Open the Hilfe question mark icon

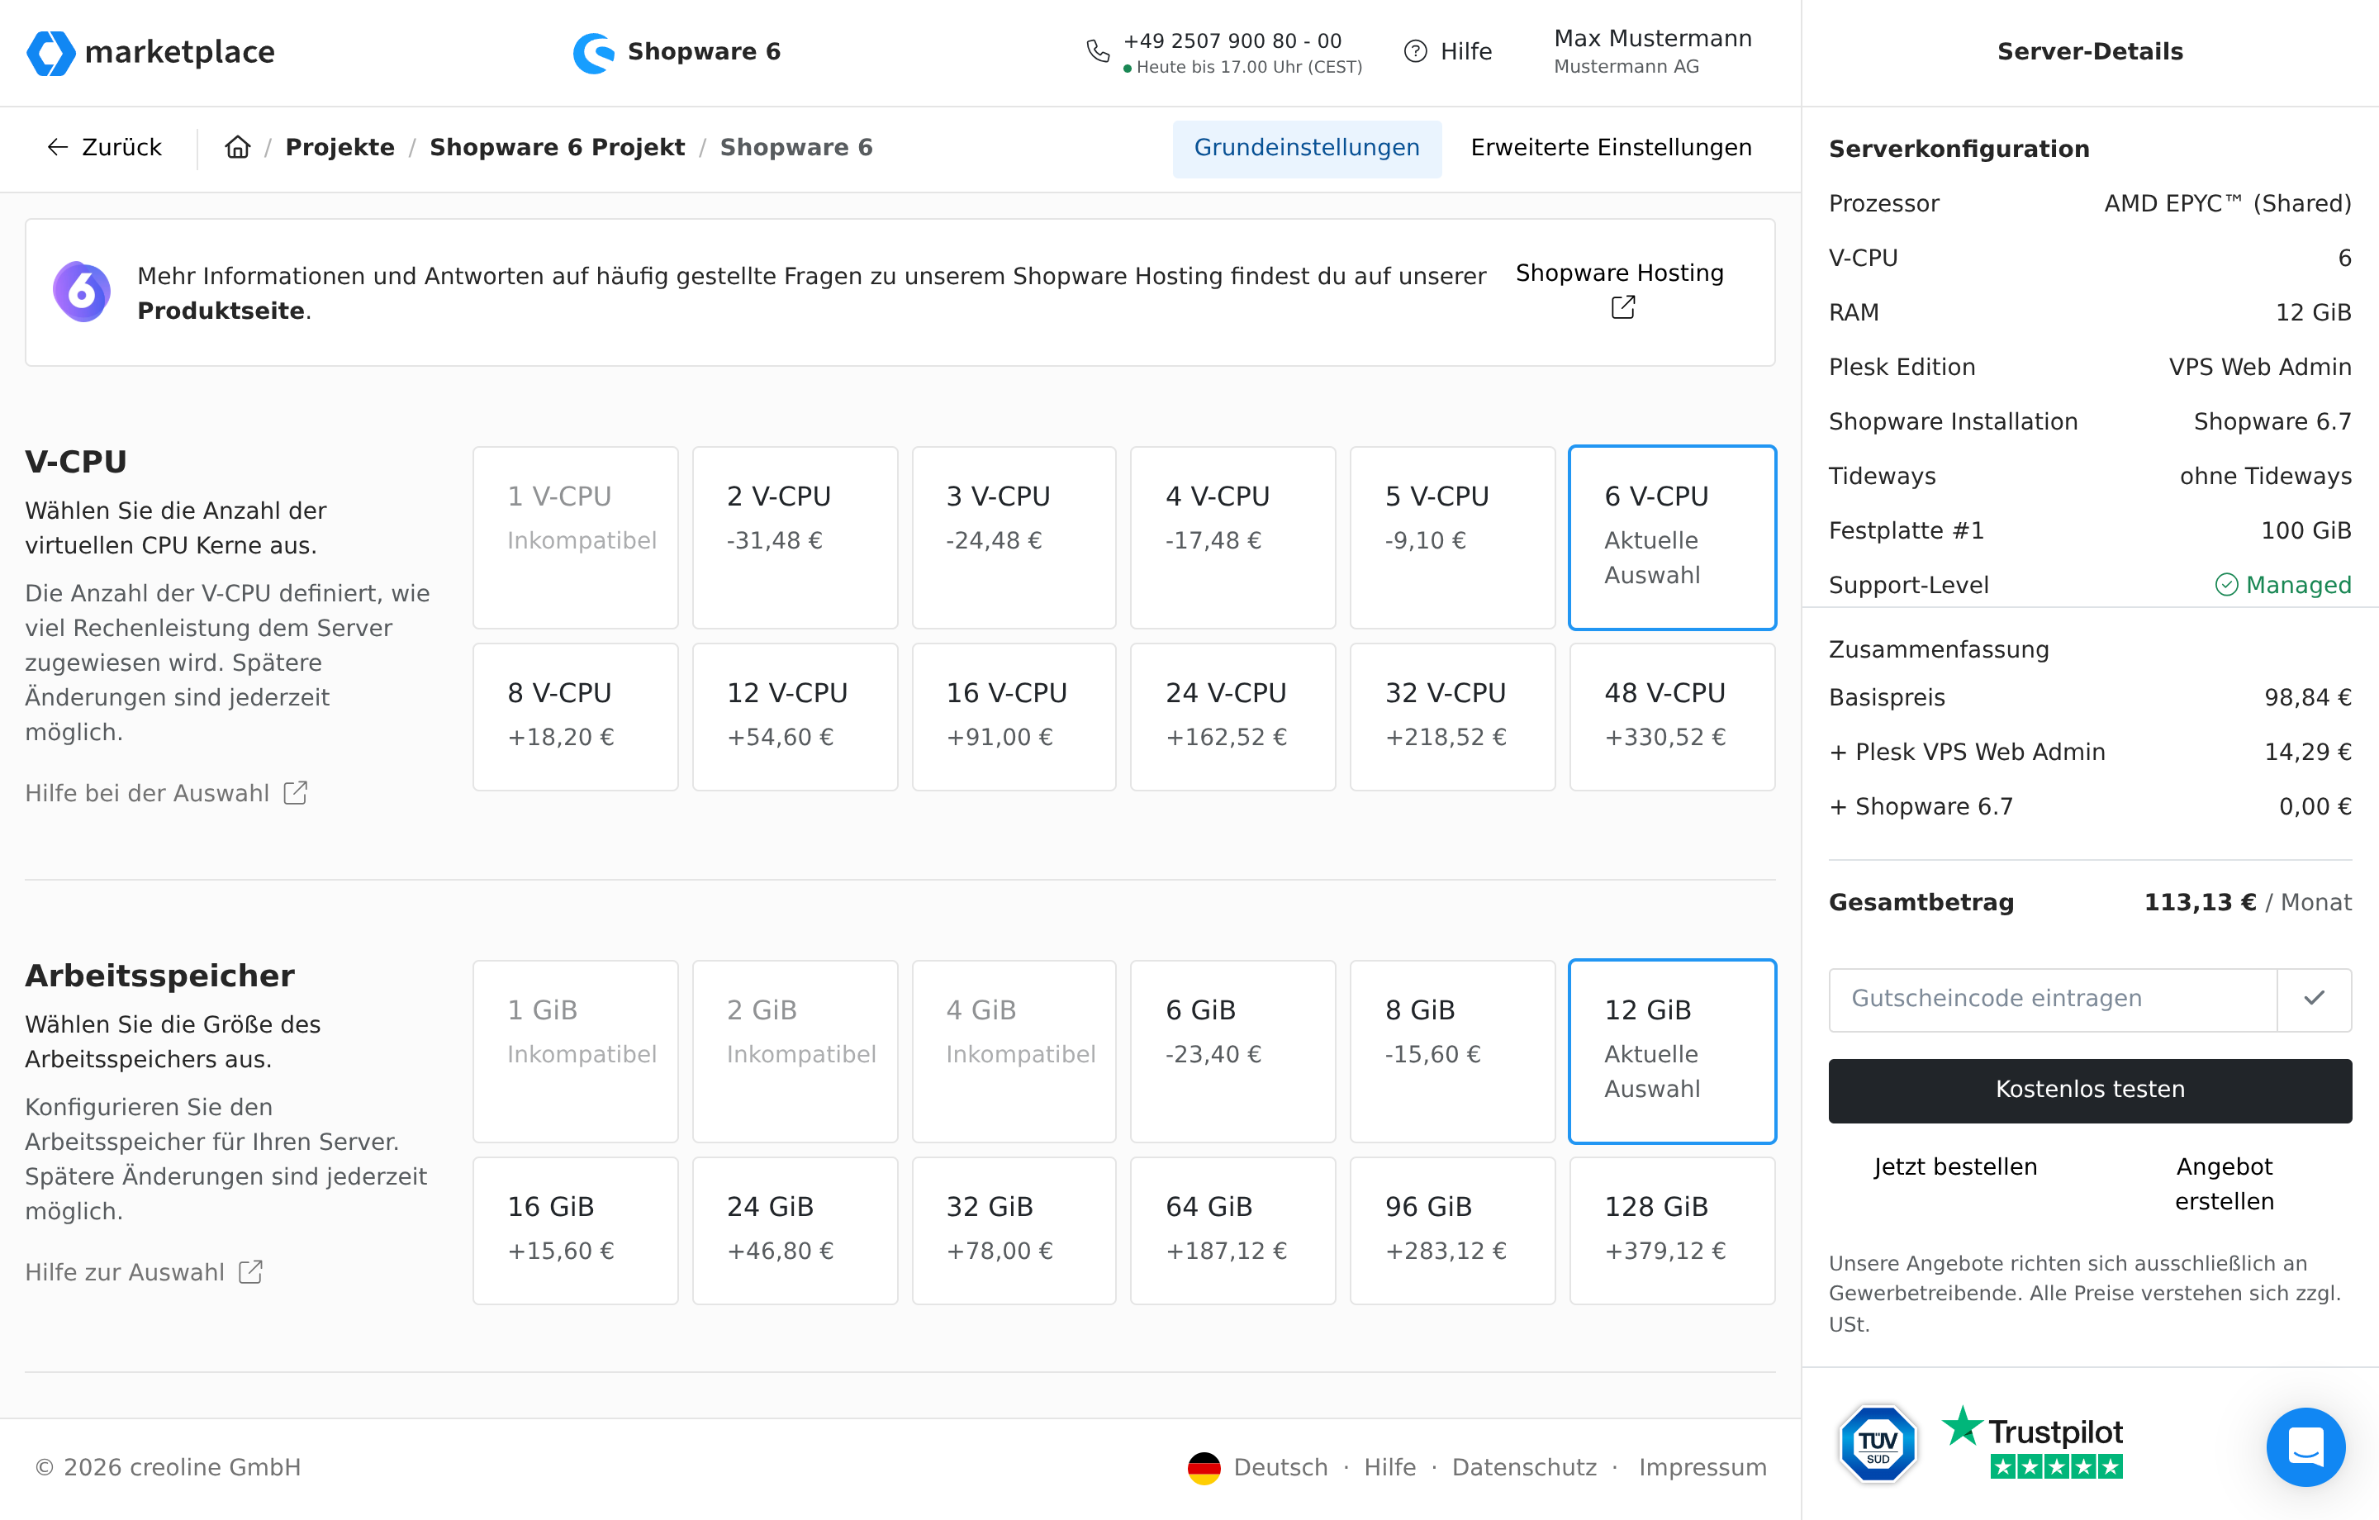click(1415, 51)
